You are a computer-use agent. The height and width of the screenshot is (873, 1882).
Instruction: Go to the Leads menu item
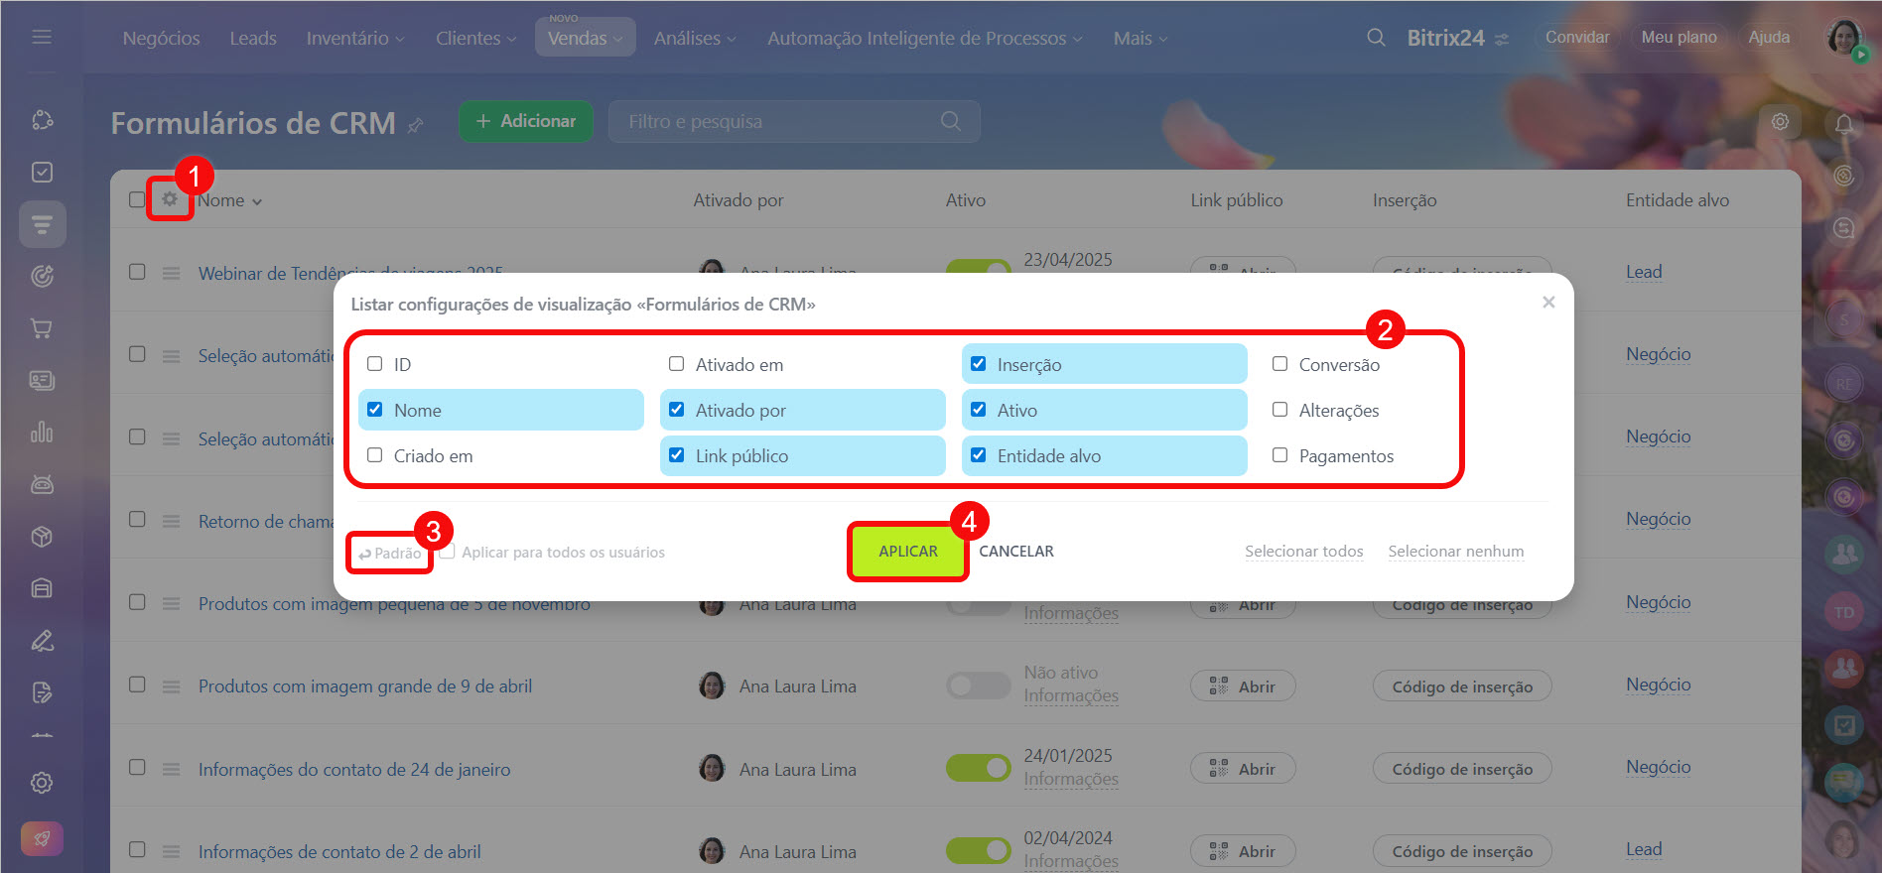253,38
